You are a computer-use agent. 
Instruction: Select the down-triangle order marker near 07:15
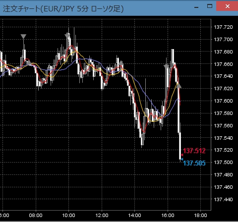click(23, 37)
